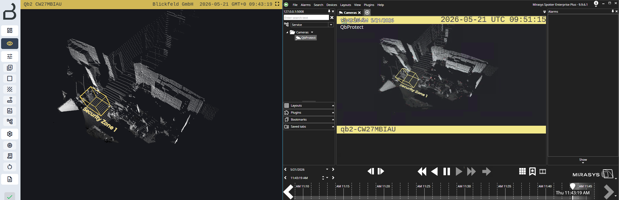The width and height of the screenshot is (619, 200).
Task: Click the diagonal hatch lines icon in Blickfeld sidebar
Action: (x=10, y=89)
